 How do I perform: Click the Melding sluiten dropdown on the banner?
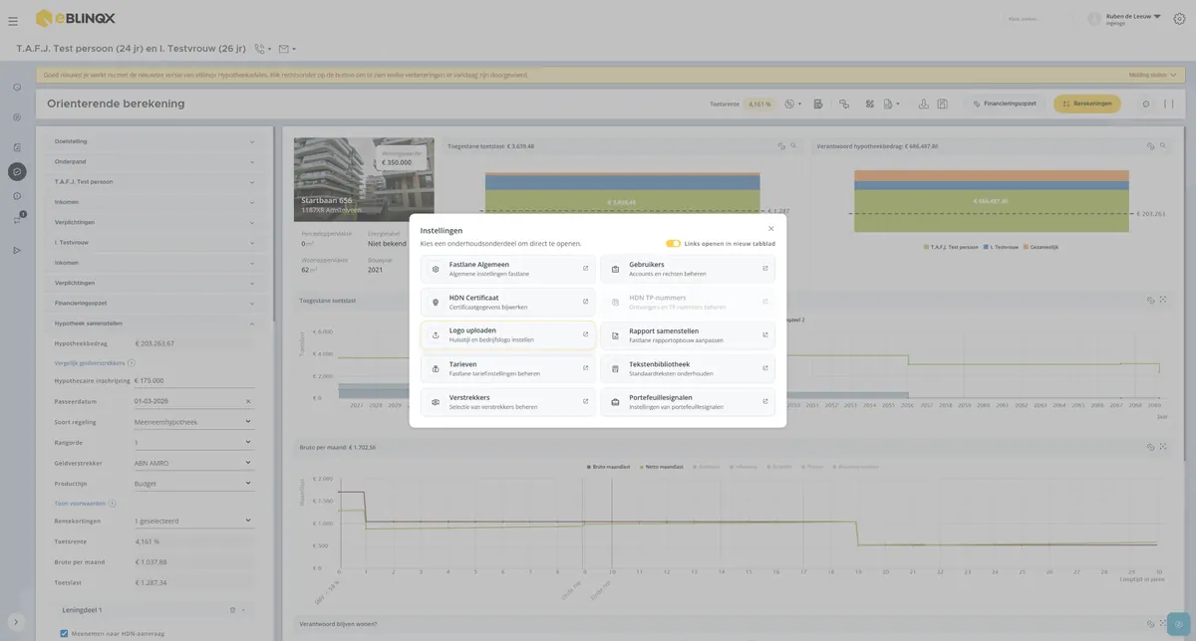coord(1153,75)
